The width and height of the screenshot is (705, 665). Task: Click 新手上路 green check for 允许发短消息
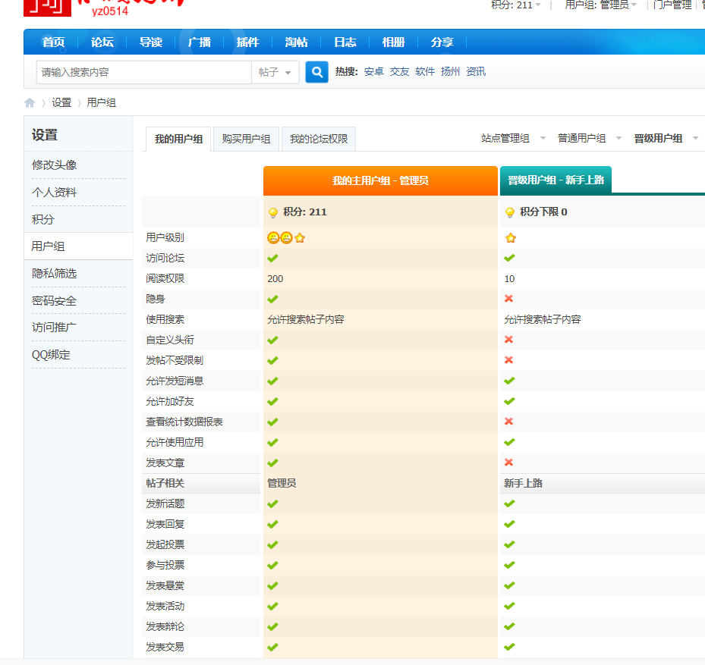click(509, 381)
